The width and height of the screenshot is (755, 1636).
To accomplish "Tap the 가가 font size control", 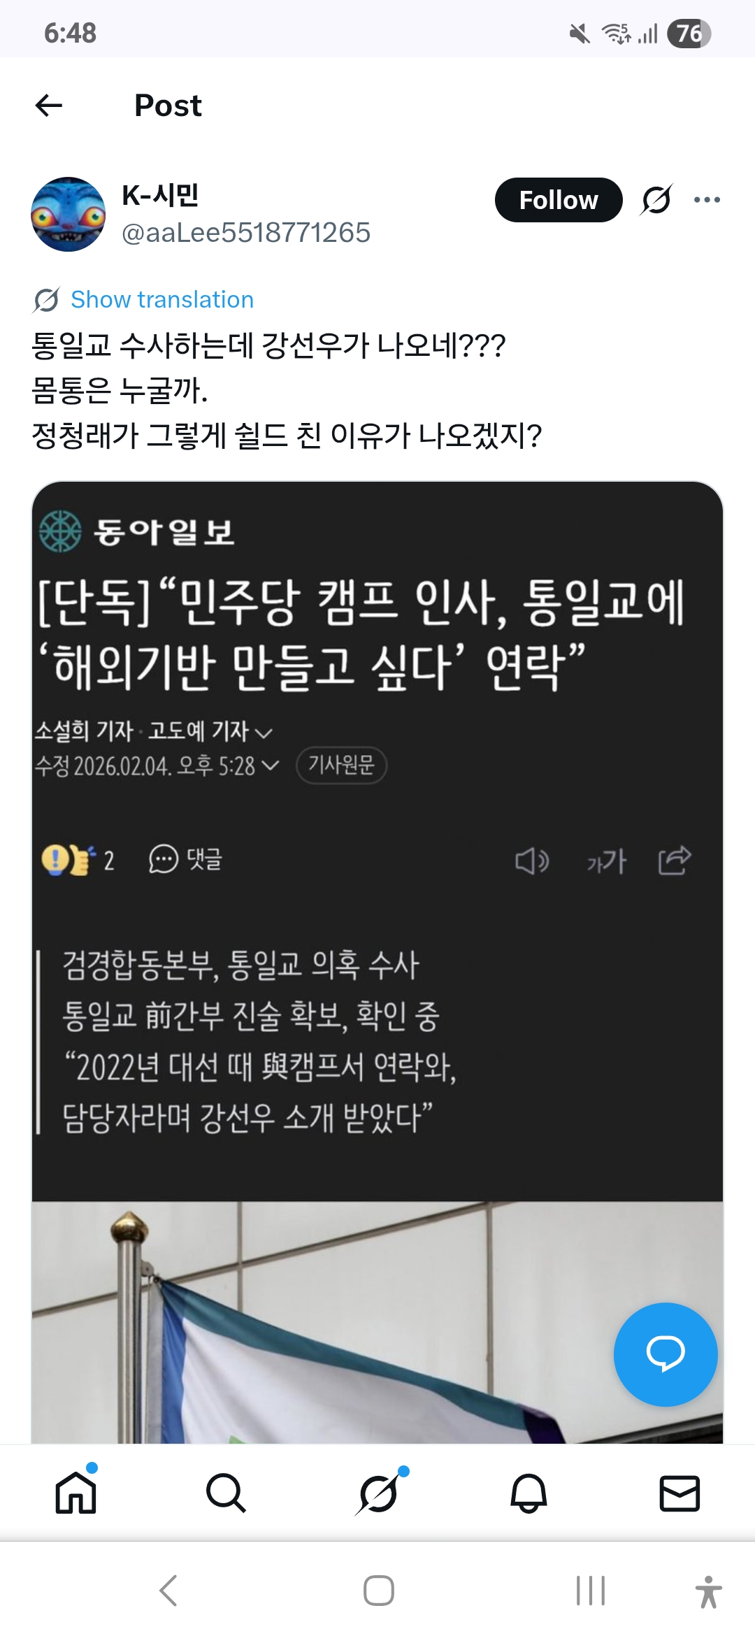I will [x=606, y=861].
